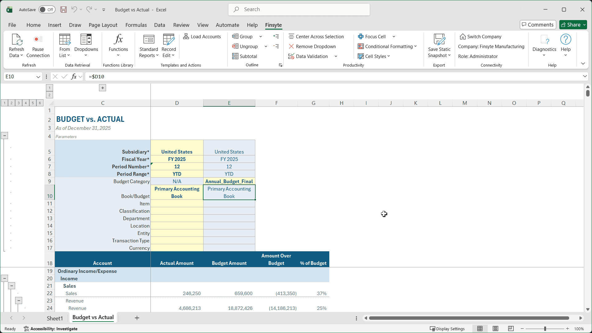Screen dimensions: 592x333
Task: Click the Search box
Action: pyautogui.click(x=299, y=10)
